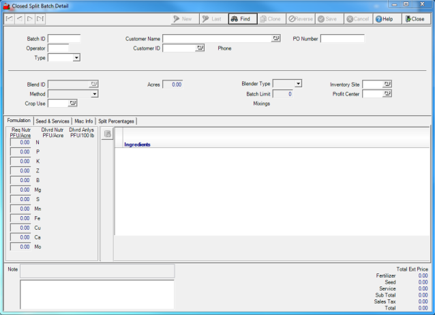Switch to Seed & Services tab
435x315 pixels.
coord(52,121)
